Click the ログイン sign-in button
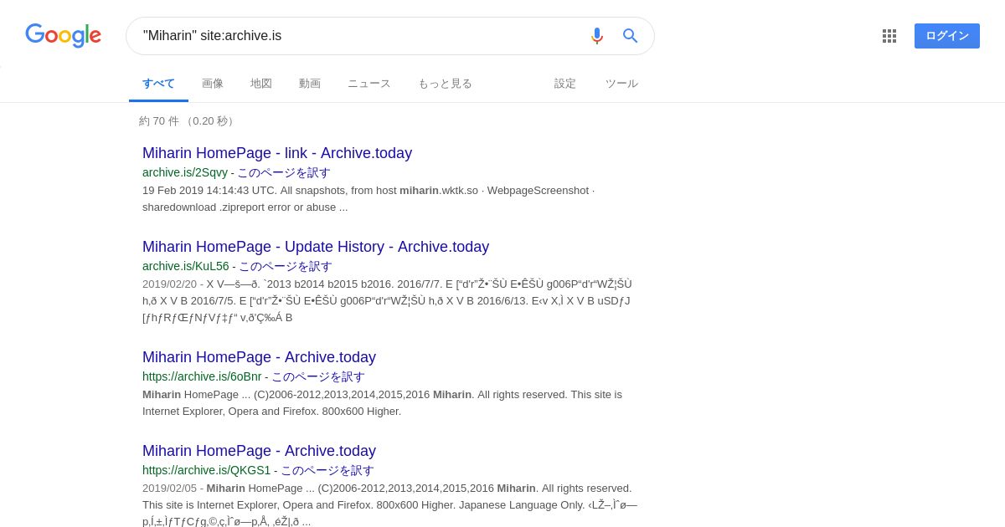Image resolution: width=1005 pixels, height=527 pixels. click(947, 36)
